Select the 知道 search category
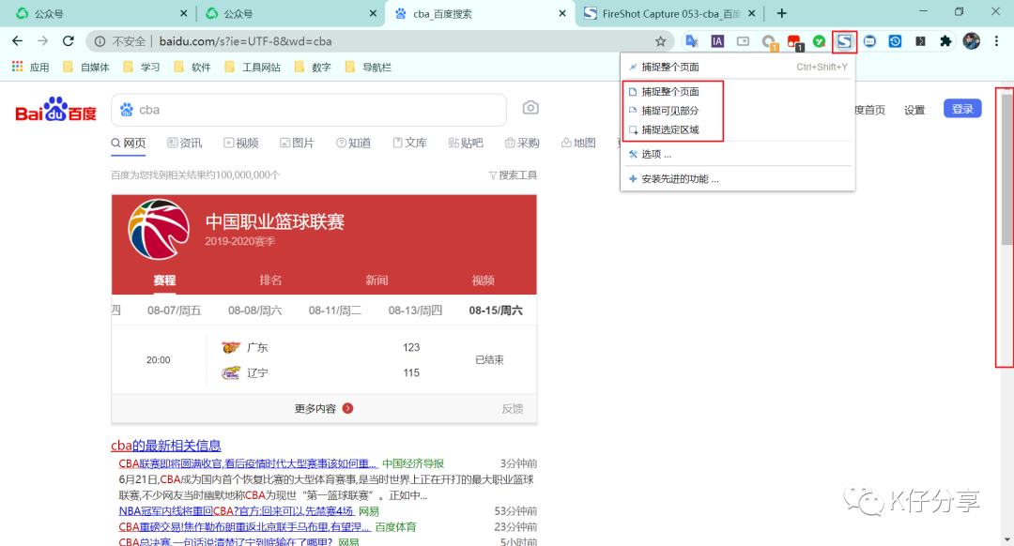 (354, 143)
